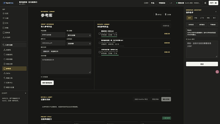Open the sidebar 审稿 review section

point(6,28)
